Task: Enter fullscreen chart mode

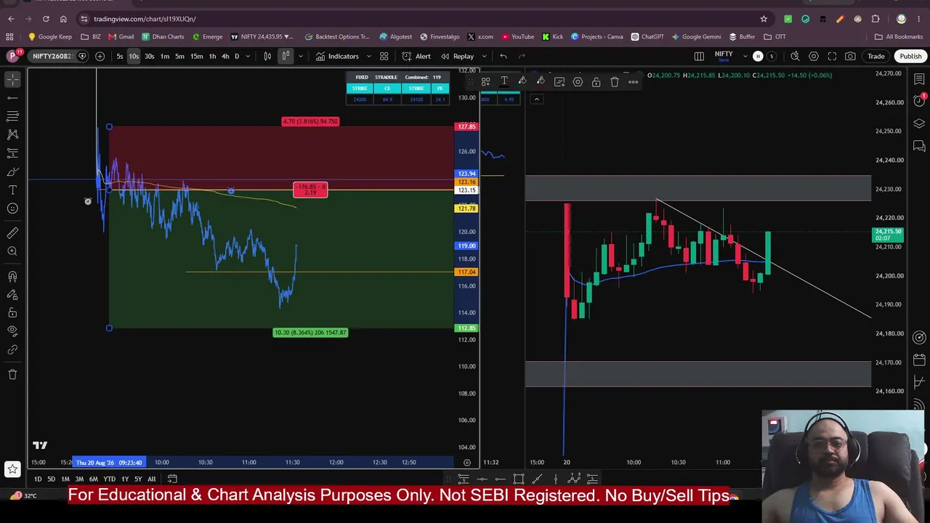Action: click(832, 56)
